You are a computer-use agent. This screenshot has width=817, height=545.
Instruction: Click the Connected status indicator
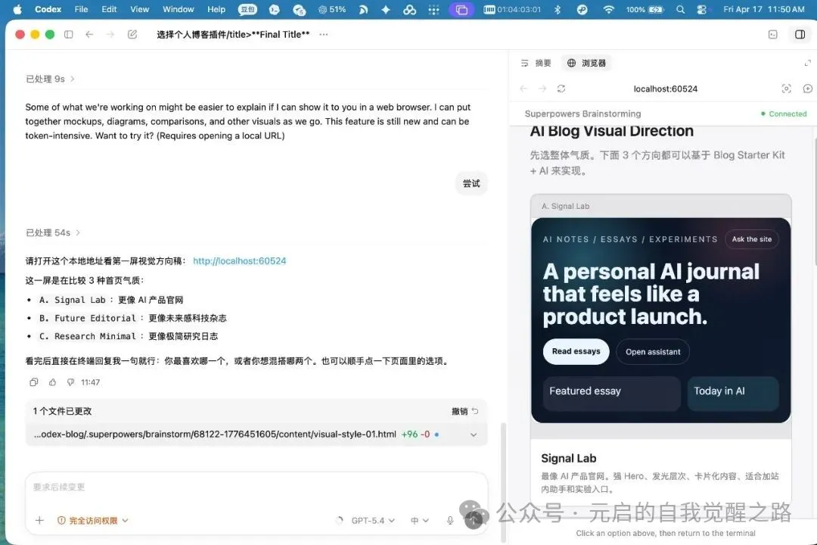tap(784, 114)
